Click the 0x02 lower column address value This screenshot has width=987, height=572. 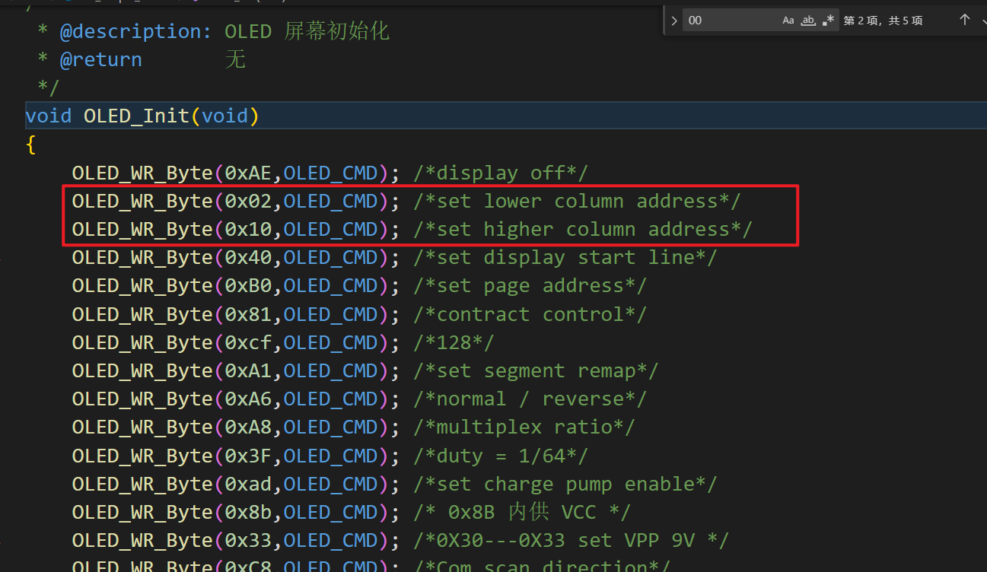coord(248,202)
